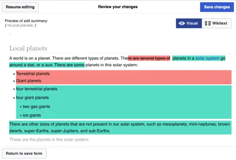The image size is (236, 160).
Task: Click the Review your changes title
Action: (x=118, y=7)
